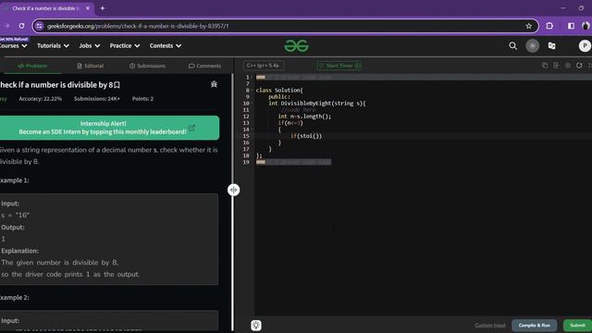Click Points: 2 text

click(142, 99)
